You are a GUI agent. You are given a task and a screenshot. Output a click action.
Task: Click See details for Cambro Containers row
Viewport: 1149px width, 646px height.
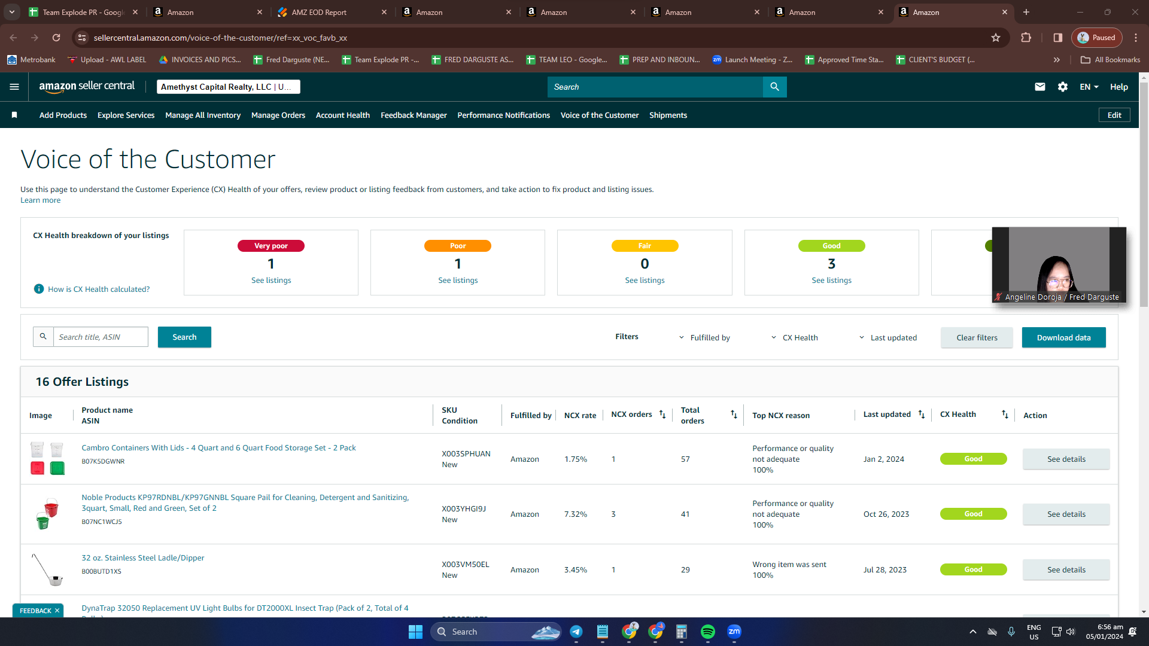[x=1066, y=459]
